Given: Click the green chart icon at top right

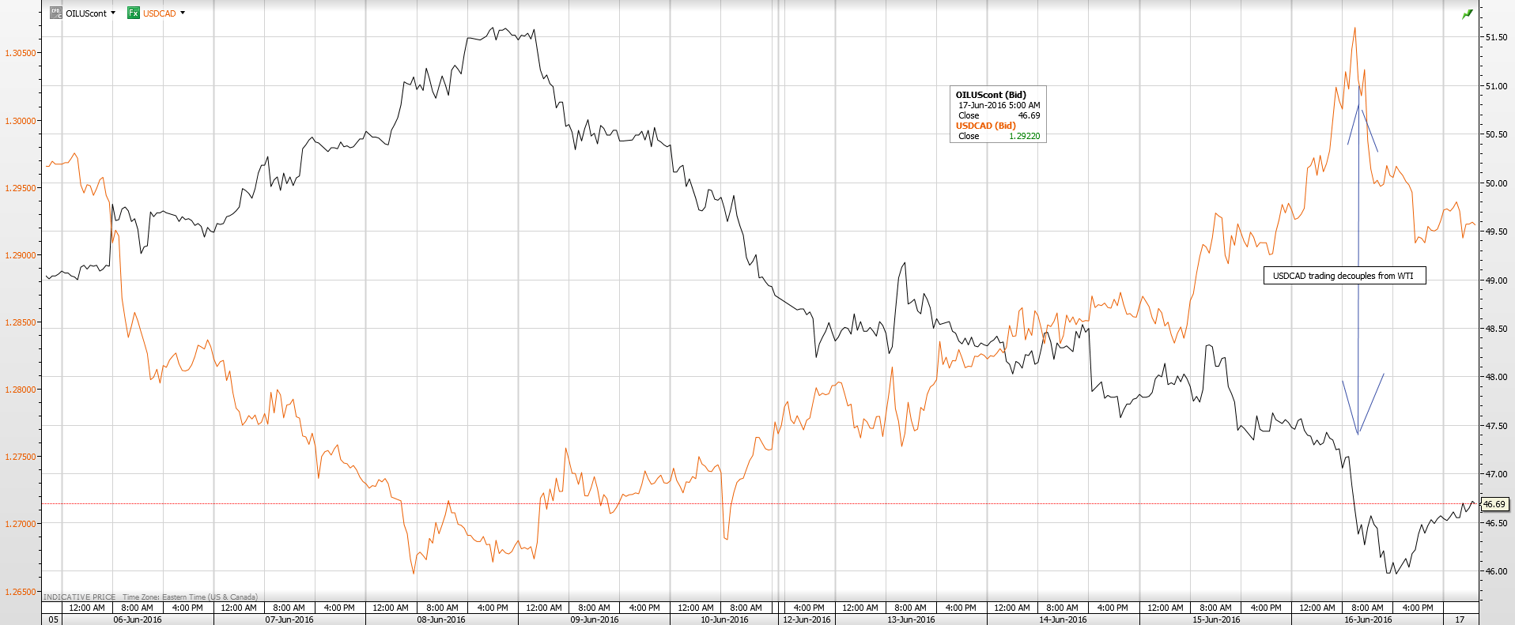Looking at the screenshot, I should (1467, 14).
